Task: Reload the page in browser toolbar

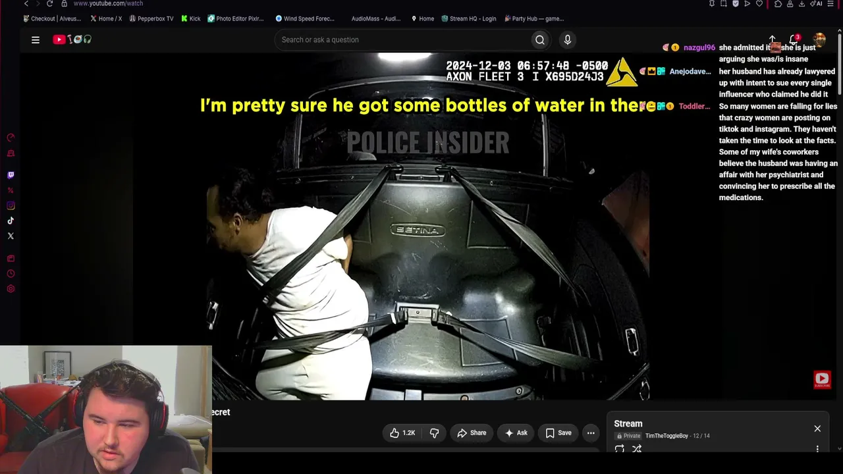Action: [49, 3]
